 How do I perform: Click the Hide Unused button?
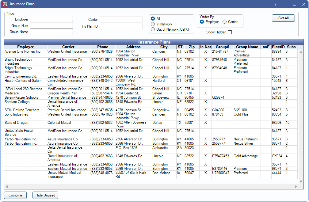(x=45, y=195)
